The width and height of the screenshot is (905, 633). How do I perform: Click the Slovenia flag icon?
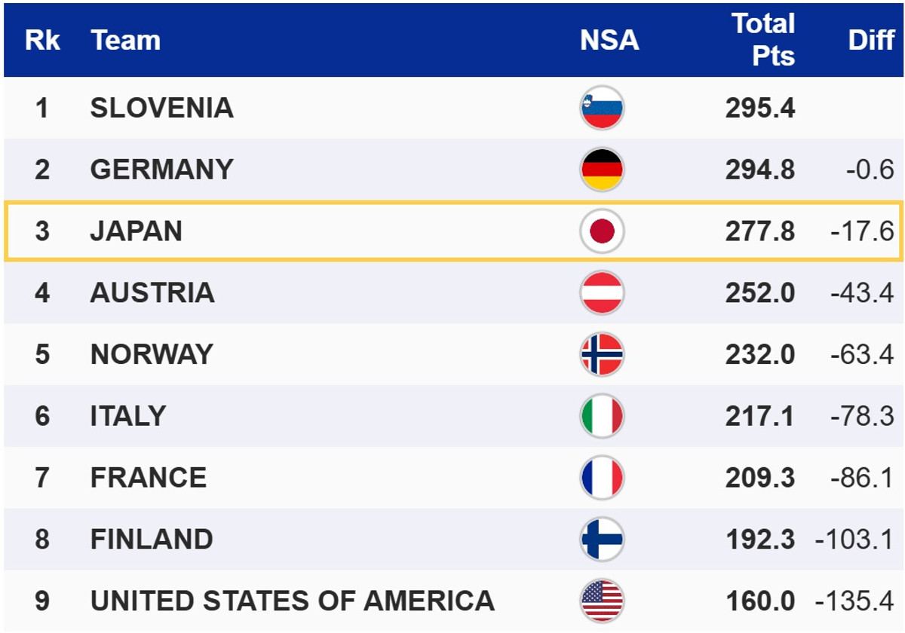coord(602,108)
